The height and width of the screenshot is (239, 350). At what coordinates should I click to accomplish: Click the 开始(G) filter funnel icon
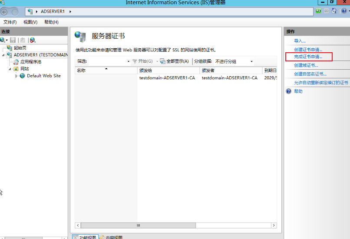click(135, 61)
